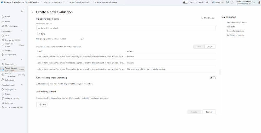The width and height of the screenshot is (261, 133).
Task: Click the Quota icon
Action: (3, 94)
